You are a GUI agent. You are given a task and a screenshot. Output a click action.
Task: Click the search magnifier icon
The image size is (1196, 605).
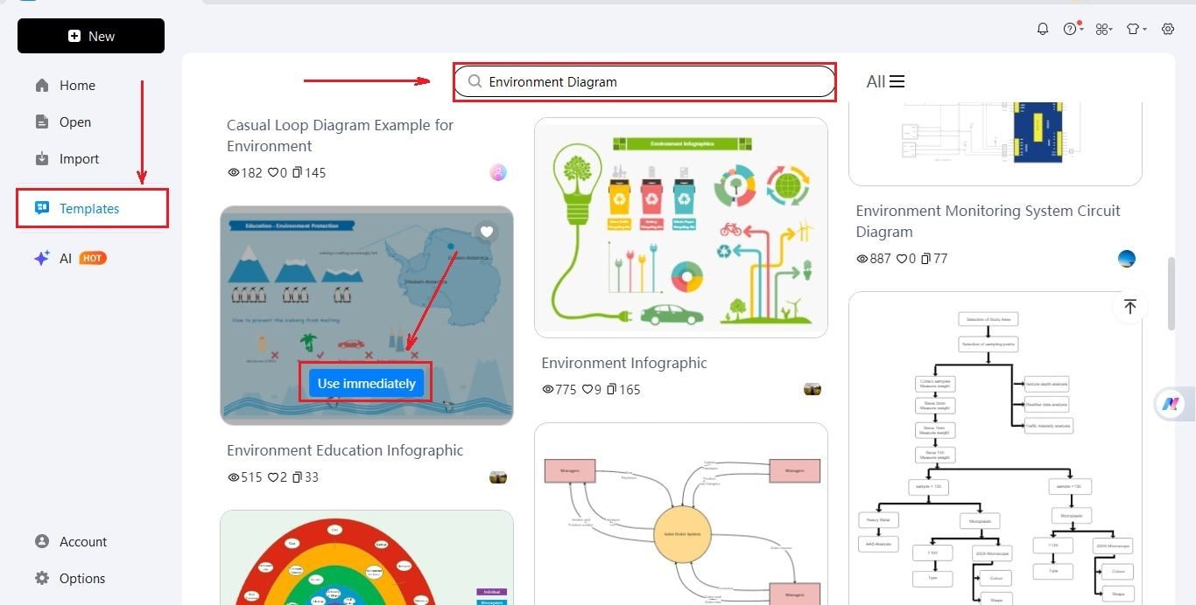pyautogui.click(x=474, y=81)
